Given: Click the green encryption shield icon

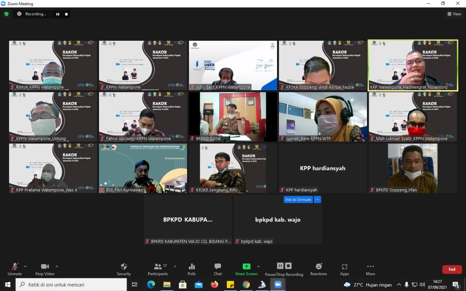Looking at the screenshot, I should [x=7, y=14].
